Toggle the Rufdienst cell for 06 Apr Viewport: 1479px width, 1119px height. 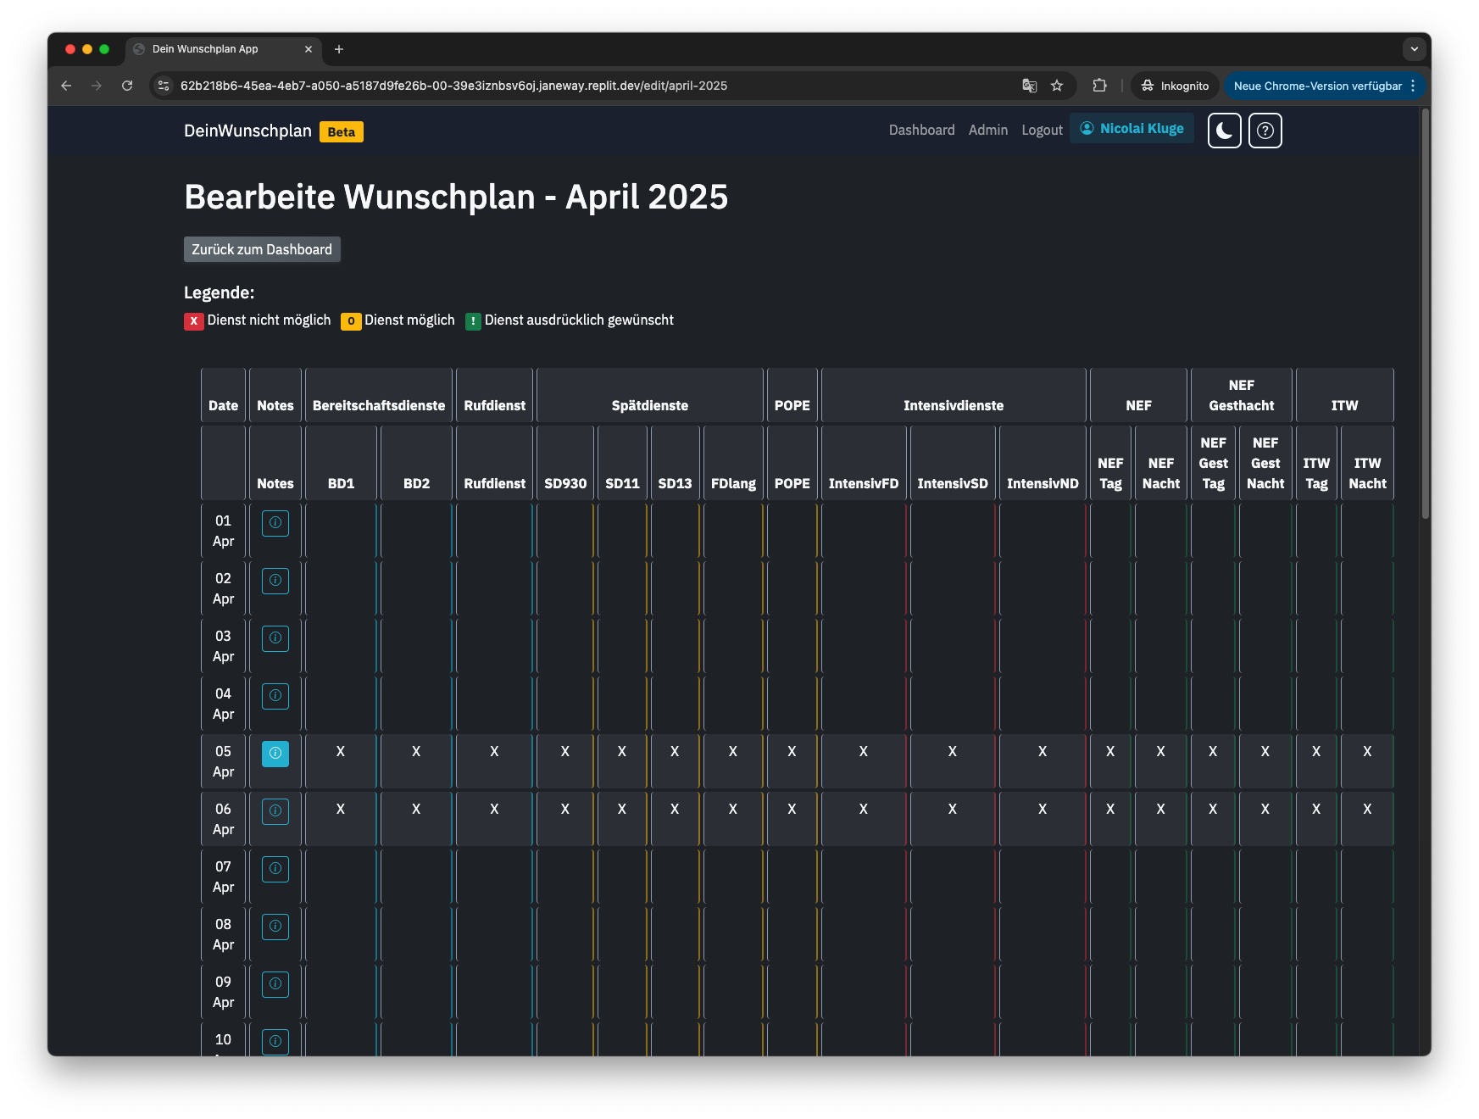[494, 818]
